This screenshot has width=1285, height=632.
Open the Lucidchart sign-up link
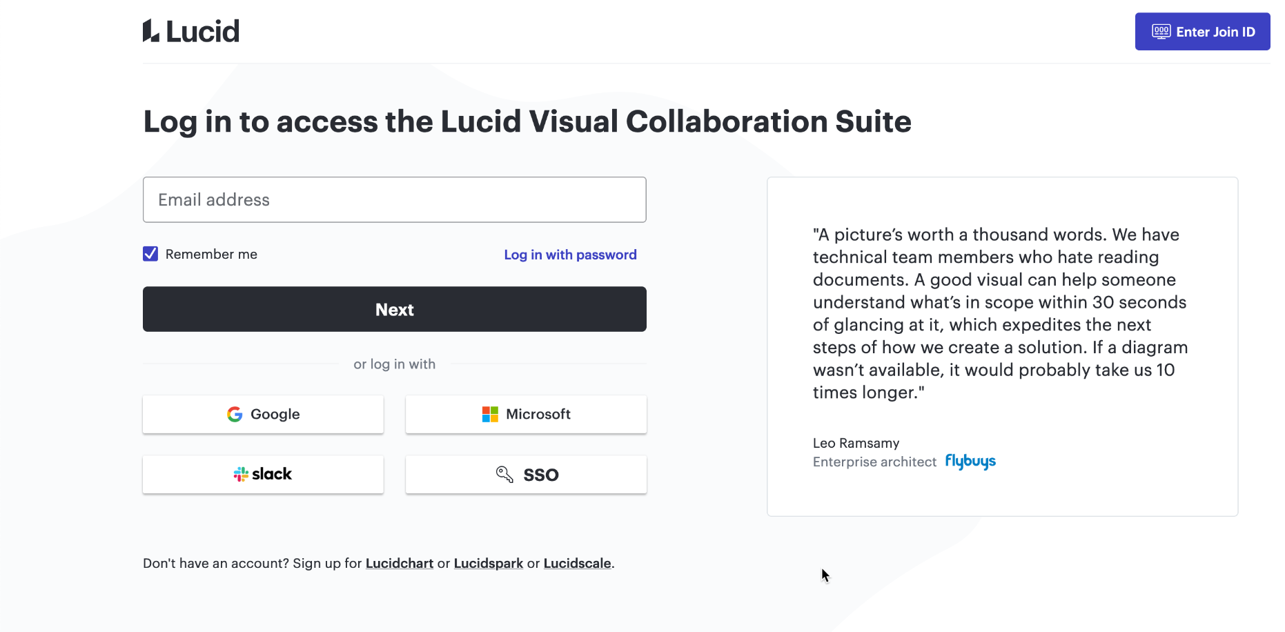click(399, 563)
